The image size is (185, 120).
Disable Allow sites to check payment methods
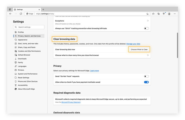[146, 82]
